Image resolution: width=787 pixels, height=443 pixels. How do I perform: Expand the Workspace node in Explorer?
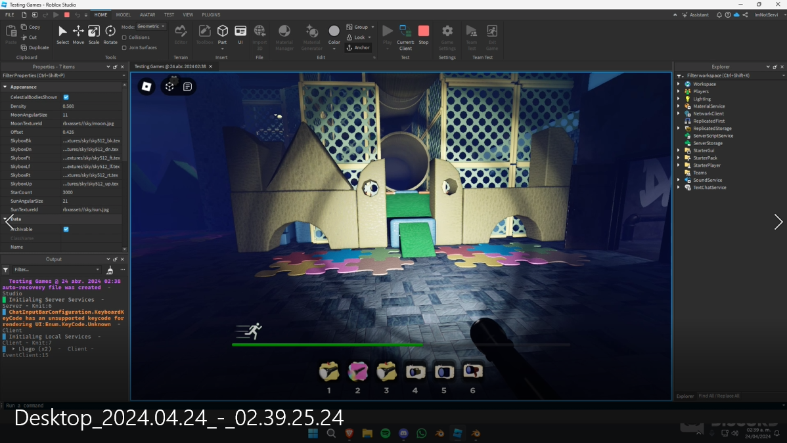point(679,84)
